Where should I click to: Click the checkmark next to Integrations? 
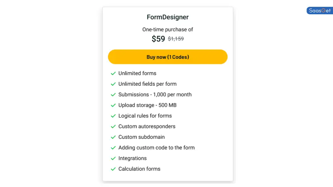click(x=113, y=158)
